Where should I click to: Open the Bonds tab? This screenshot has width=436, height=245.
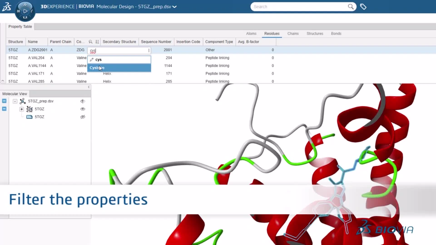pyautogui.click(x=336, y=34)
